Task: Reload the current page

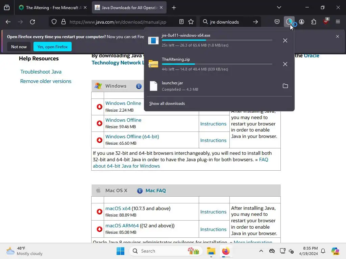Action: click(x=32, y=22)
